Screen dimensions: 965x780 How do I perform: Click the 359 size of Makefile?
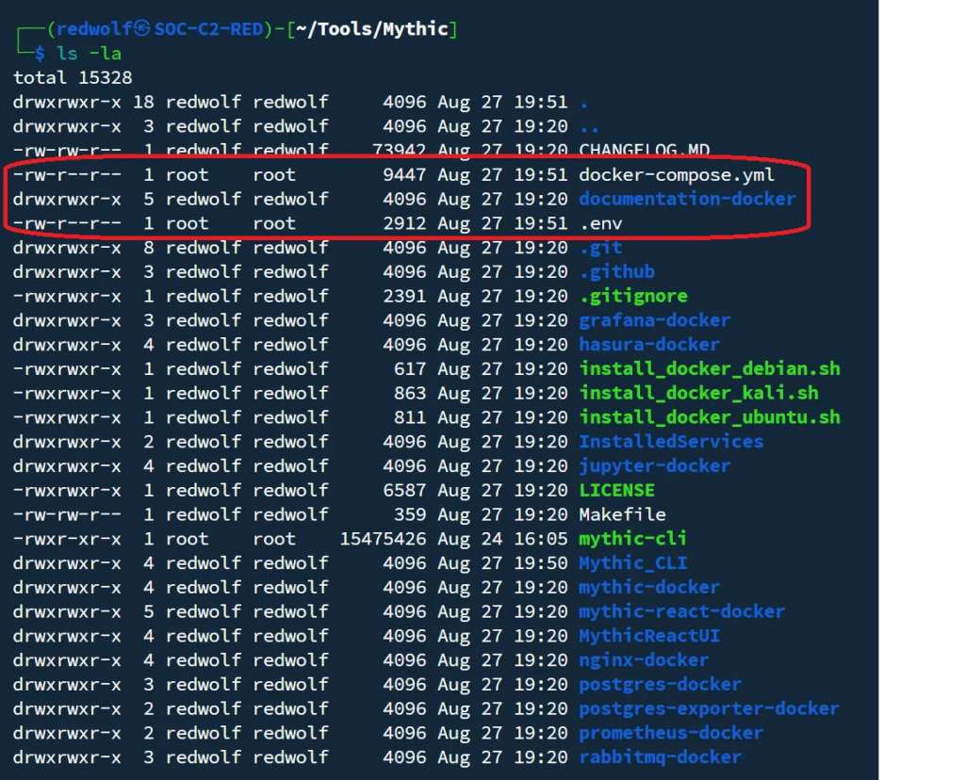(410, 514)
